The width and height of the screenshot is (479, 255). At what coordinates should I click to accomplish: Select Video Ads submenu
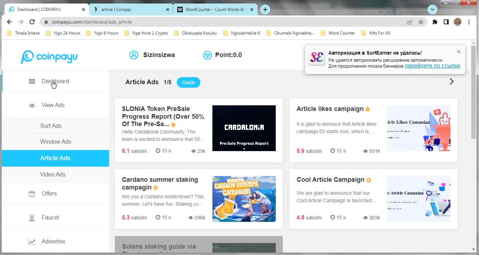[55, 175]
